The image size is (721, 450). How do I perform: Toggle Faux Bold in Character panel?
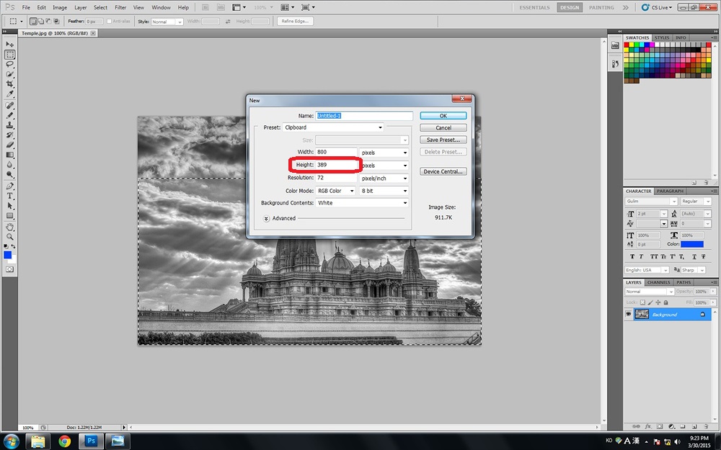632,256
